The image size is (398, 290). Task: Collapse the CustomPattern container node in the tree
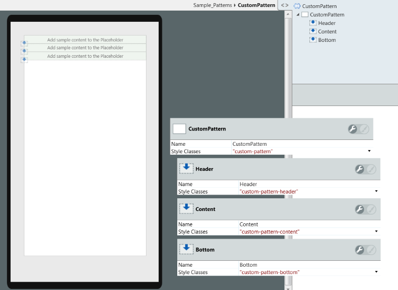[x=298, y=14]
